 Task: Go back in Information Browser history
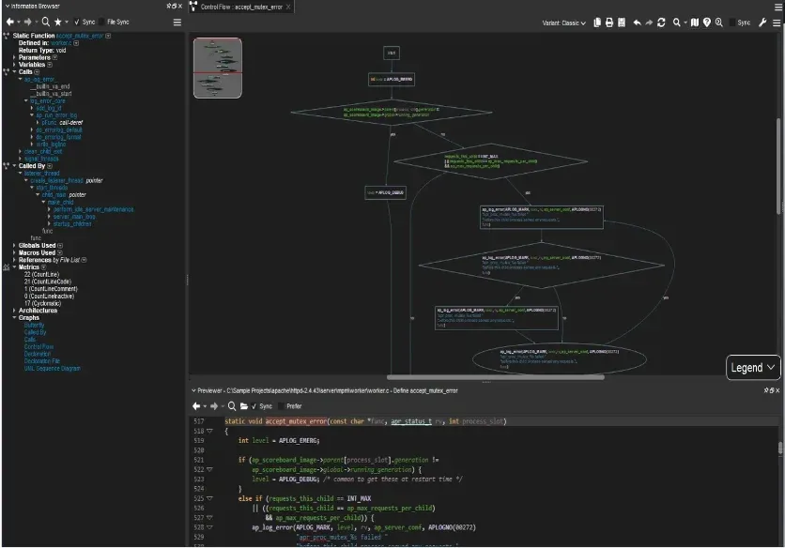tap(10, 22)
